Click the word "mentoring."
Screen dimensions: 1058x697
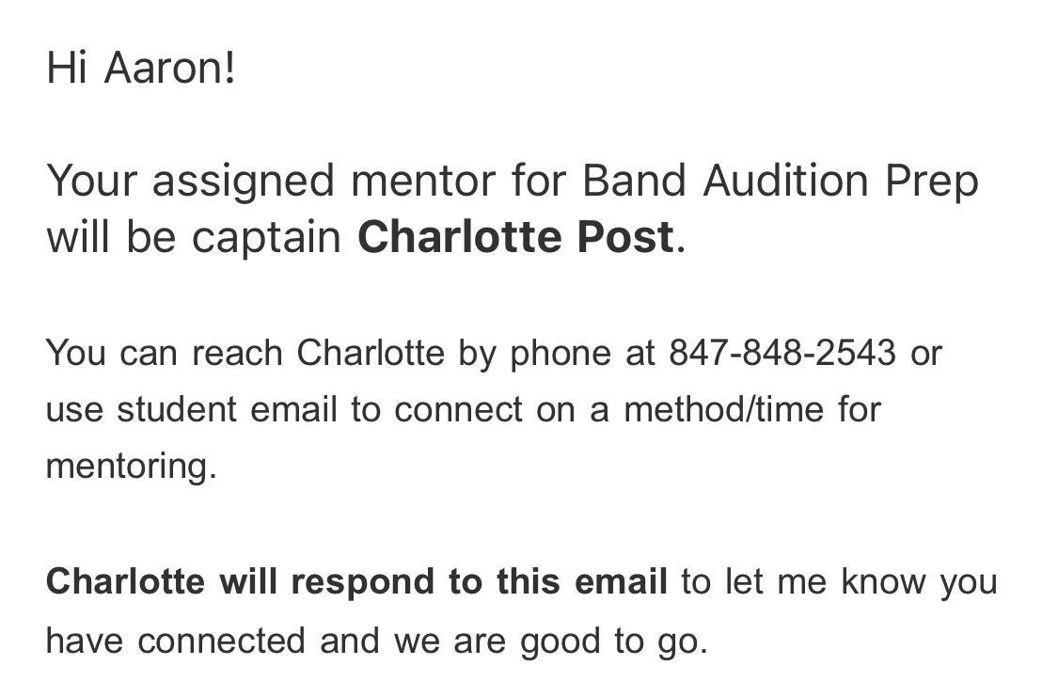point(131,466)
